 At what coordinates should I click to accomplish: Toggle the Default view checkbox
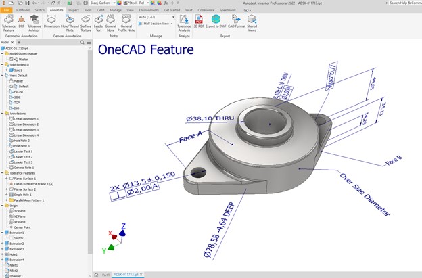coord(11,86)
